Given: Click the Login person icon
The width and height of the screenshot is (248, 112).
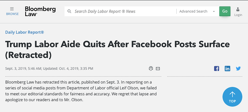Looking at the screenshot, I should (x=238, y=10).
